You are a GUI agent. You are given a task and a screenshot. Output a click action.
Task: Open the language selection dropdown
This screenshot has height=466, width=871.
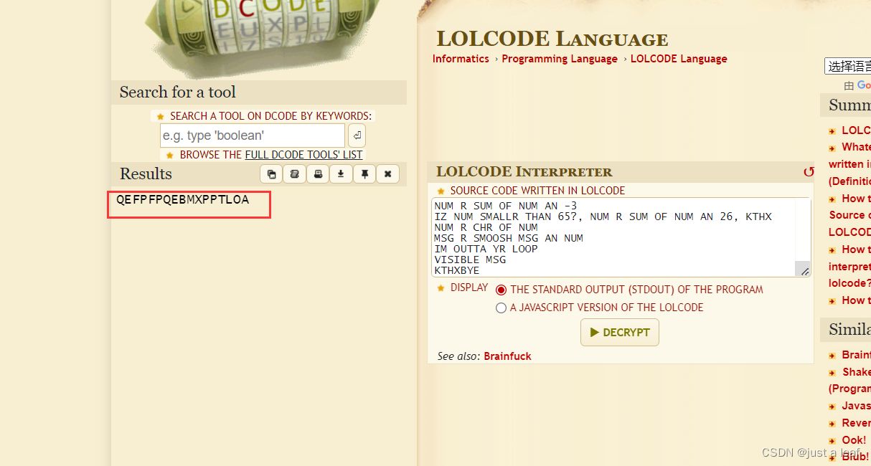click(x=847, y=67)
